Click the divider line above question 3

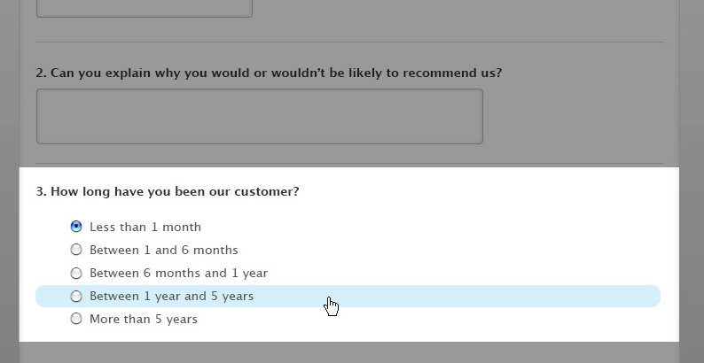349,164
